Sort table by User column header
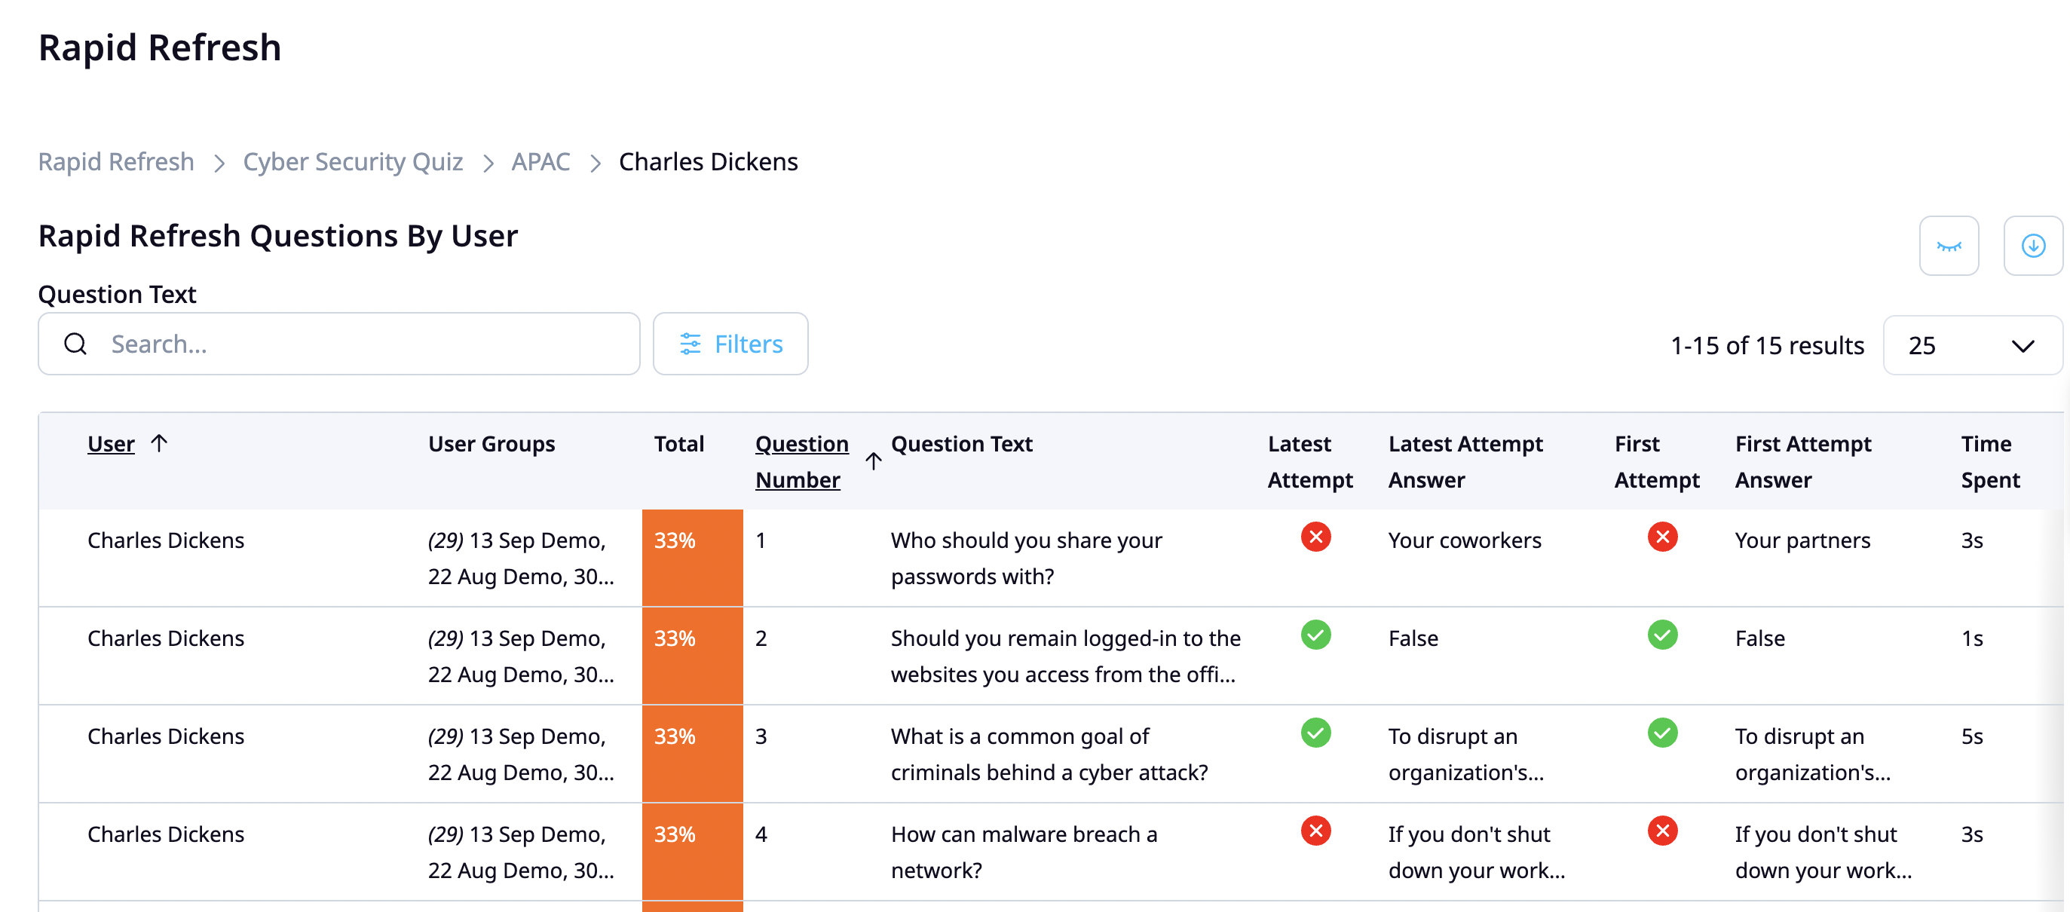 (x=111, y=443)
